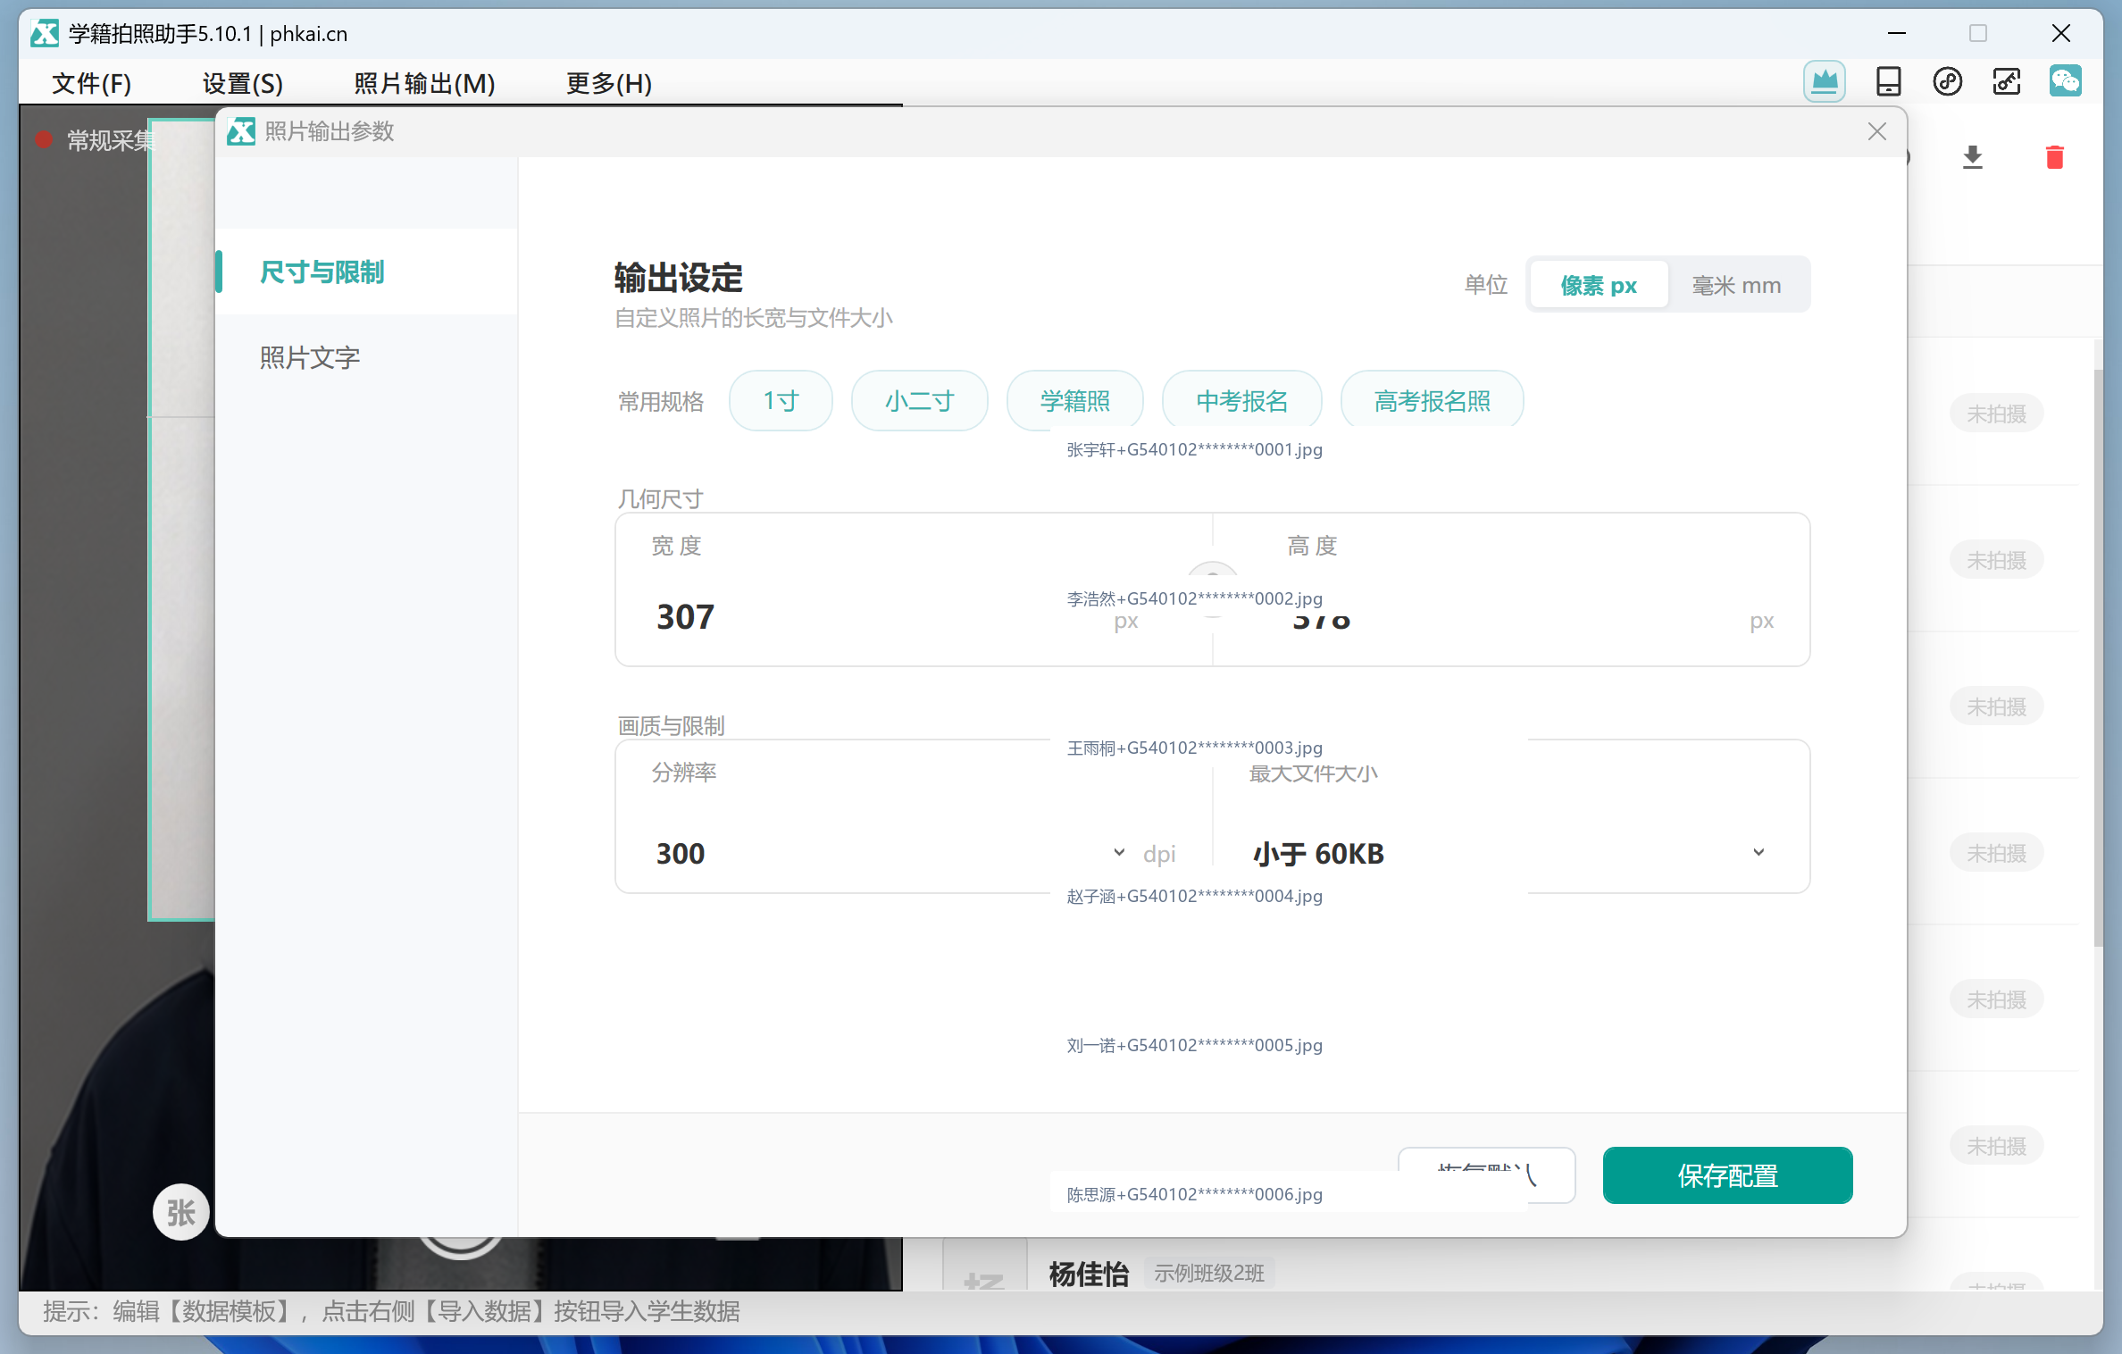
Task: Switch to the 照片文字 sidebar tab
Action: pyautogui.click(x=366, y=357)
